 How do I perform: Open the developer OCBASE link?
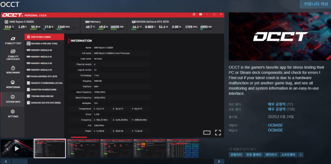coord(275,125)
